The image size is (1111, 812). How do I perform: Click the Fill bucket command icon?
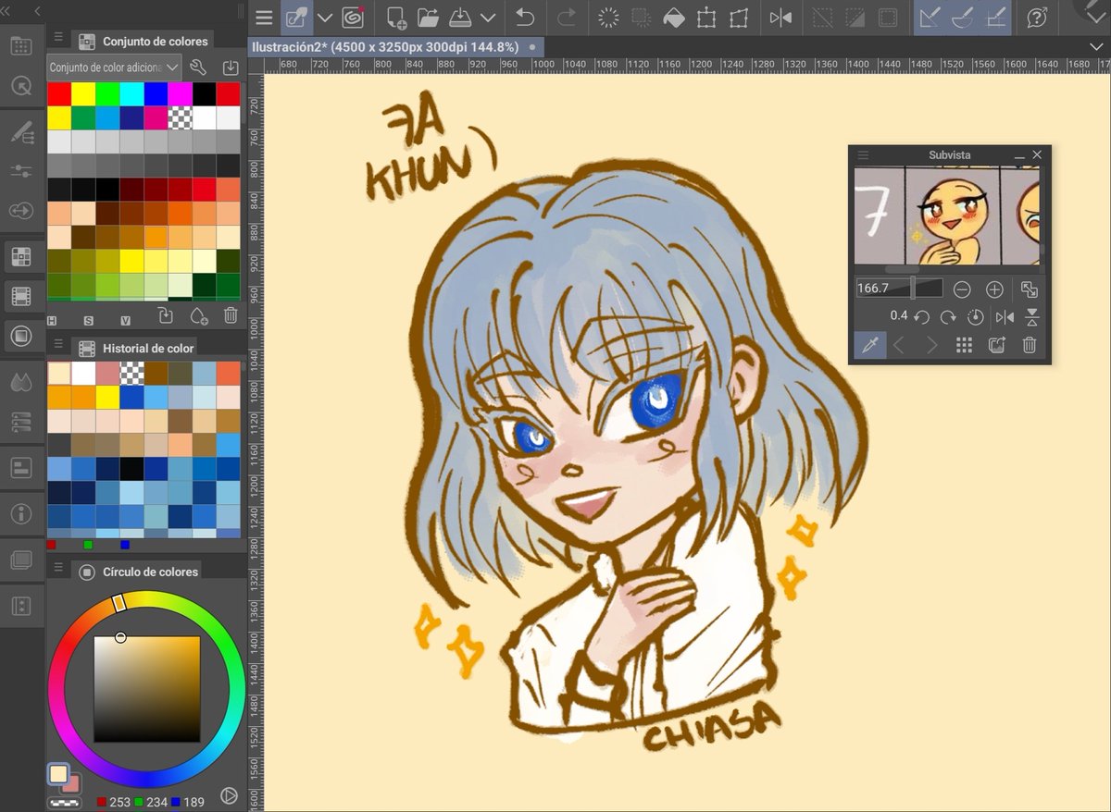pos(674,18)
